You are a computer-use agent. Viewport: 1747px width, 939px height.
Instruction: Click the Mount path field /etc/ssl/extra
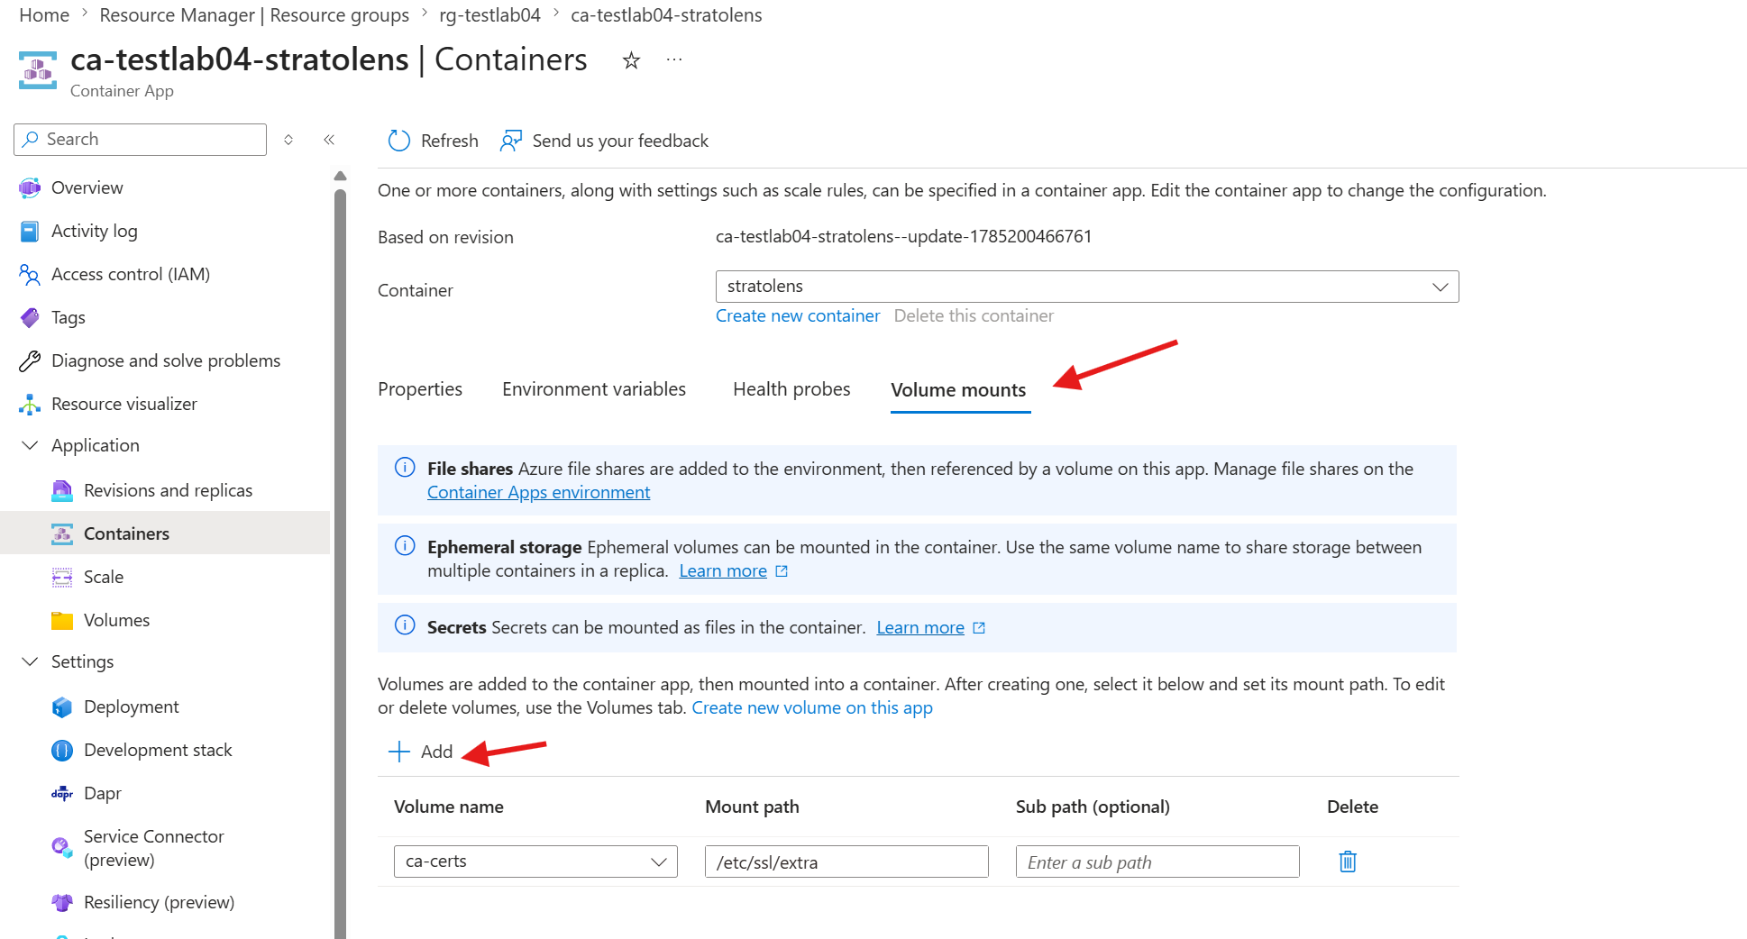click(846, 862)
